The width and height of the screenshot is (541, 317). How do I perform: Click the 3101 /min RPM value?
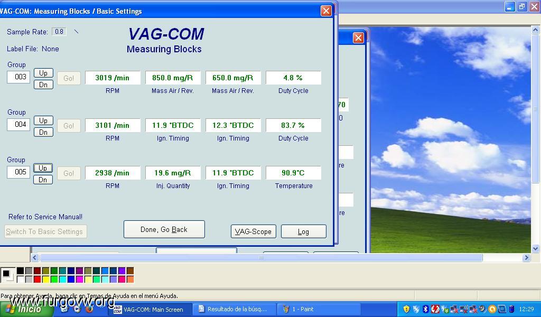coord(113,126)
